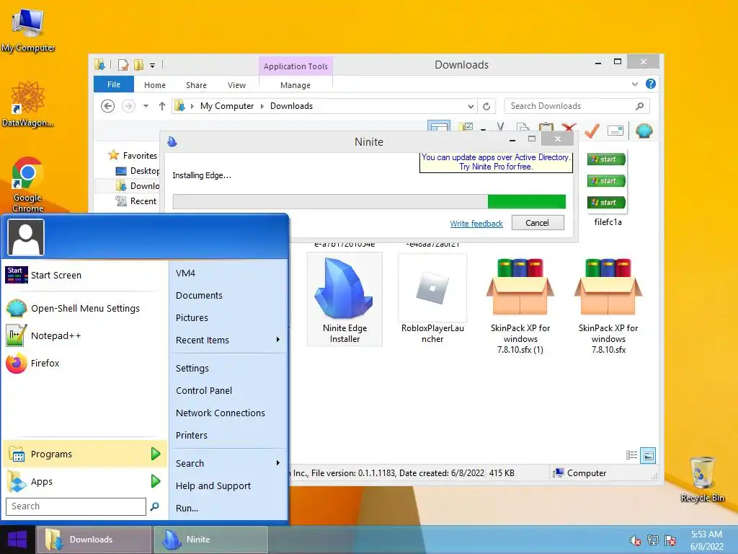The image size is (738, 554).
Task: Open Control Panel from start menu
Action: (228, 390)
